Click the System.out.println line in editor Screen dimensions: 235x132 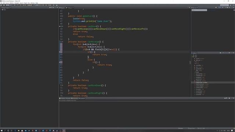click(92, 21)
